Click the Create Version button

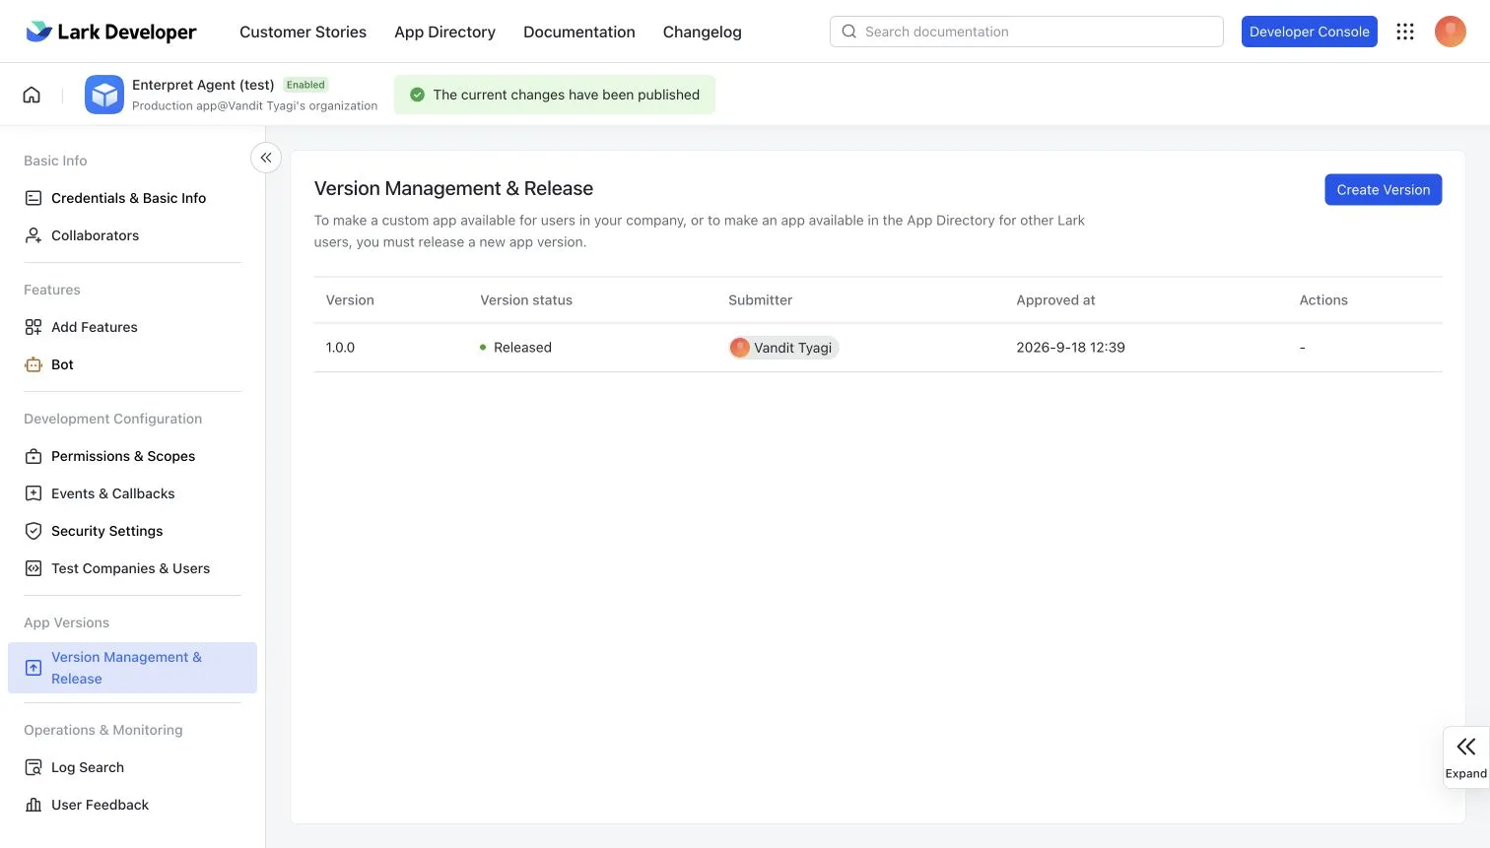pos(1384,190)
